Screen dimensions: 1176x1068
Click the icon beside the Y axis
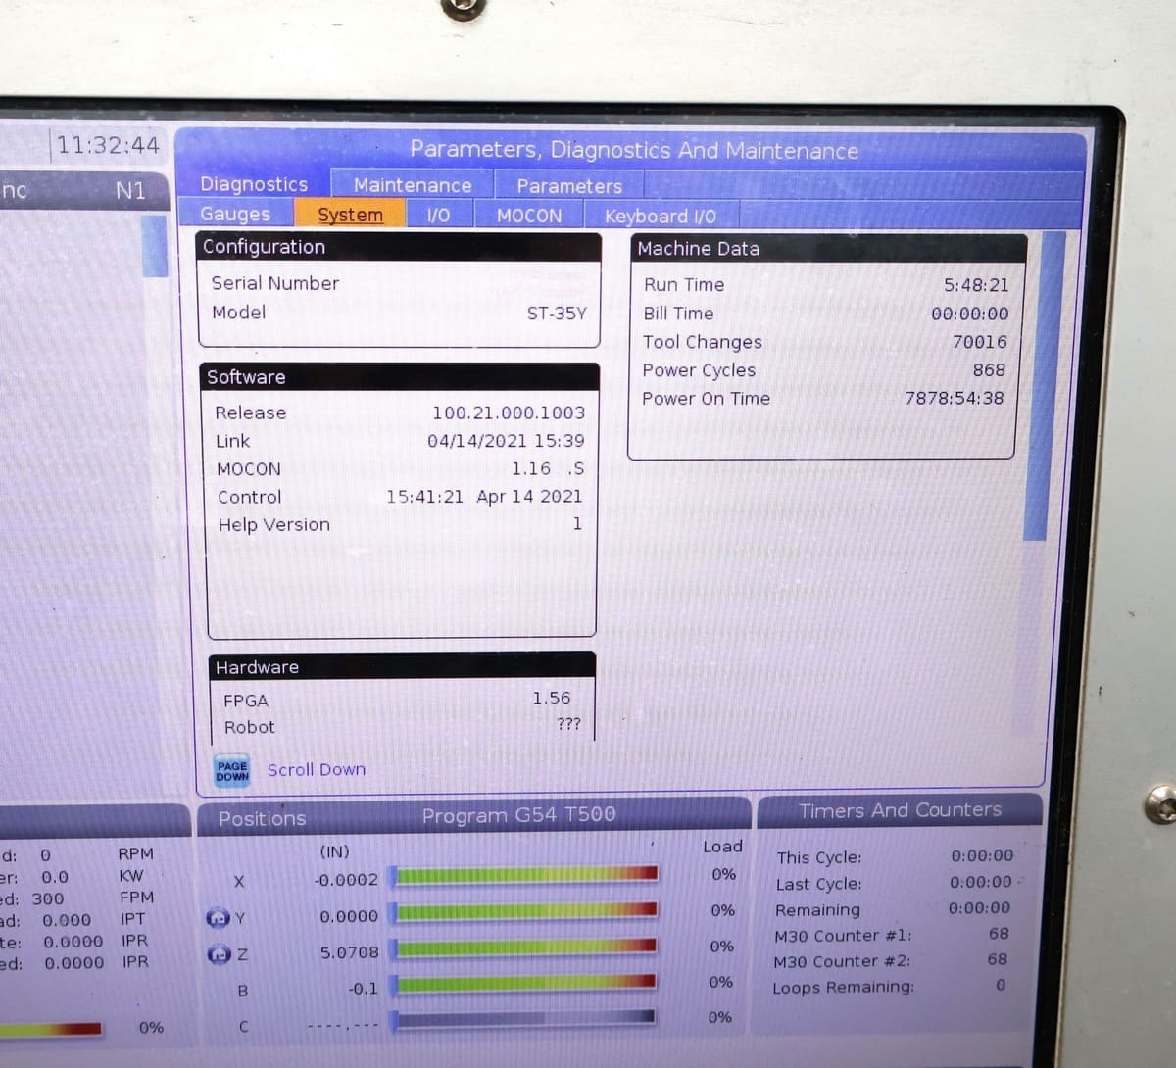pyautogui.click(x=216, y=918)
